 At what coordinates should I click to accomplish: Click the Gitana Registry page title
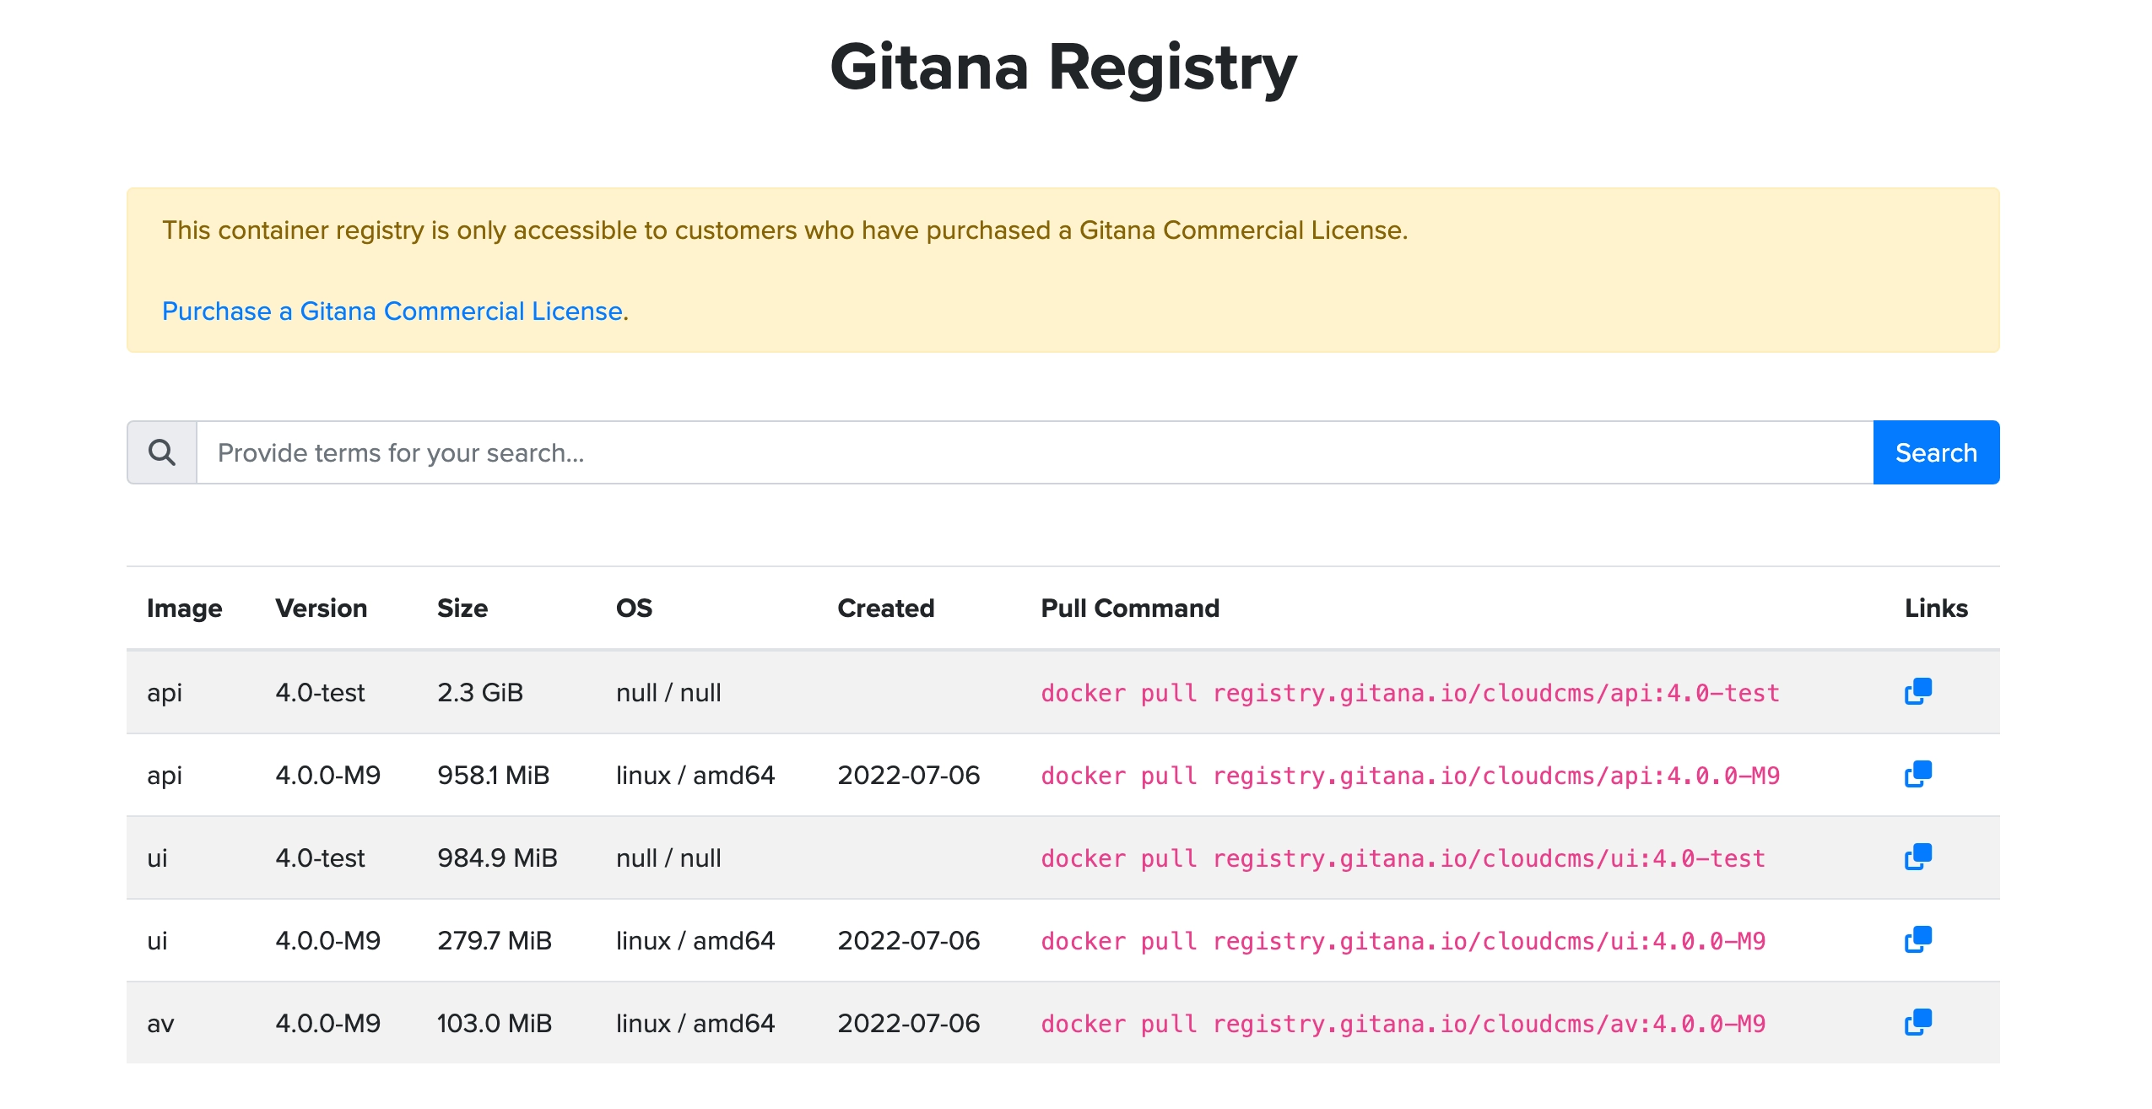1062,68
